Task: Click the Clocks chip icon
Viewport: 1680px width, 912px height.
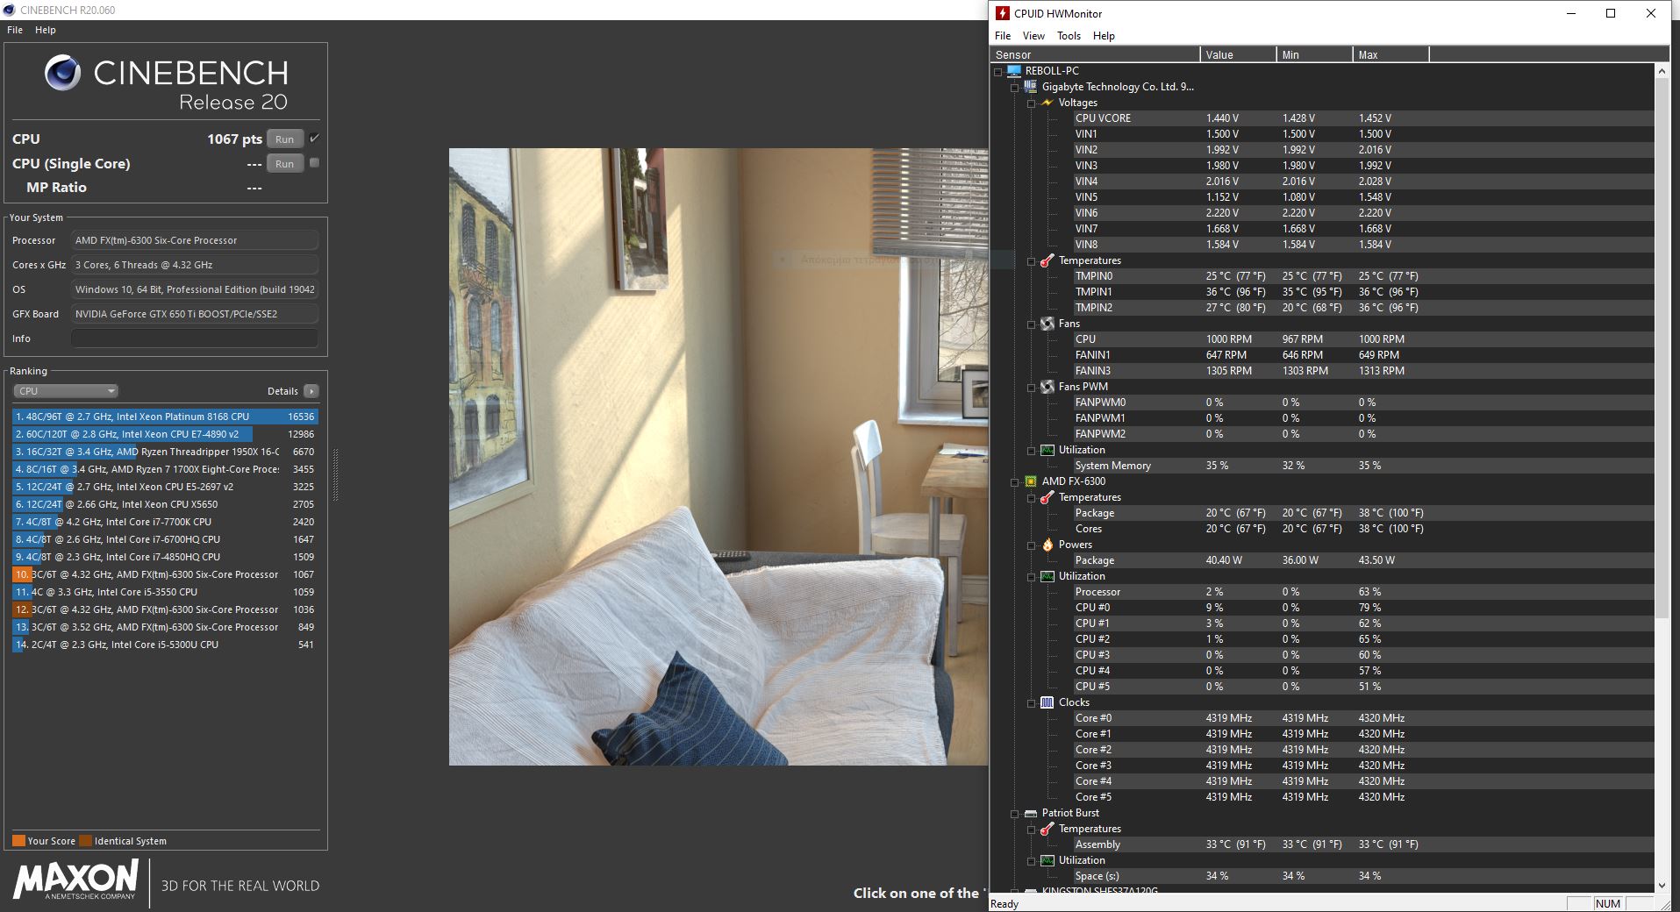Action: [x=1047, y=702]
